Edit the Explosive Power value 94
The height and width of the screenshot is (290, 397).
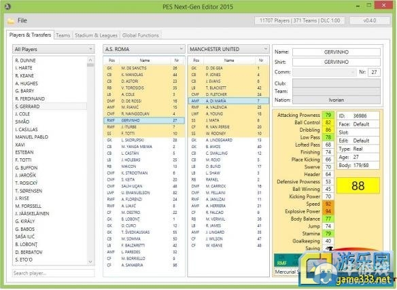point(328,211)
